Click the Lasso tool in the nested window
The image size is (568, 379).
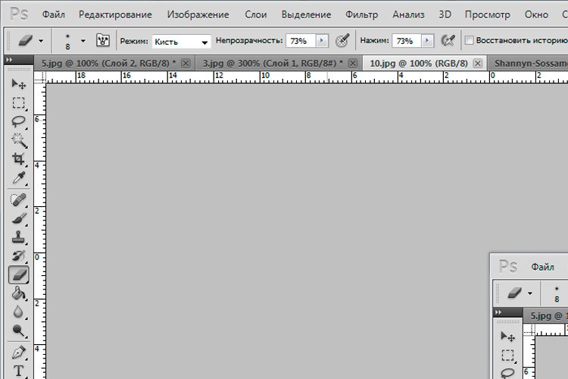507,372
